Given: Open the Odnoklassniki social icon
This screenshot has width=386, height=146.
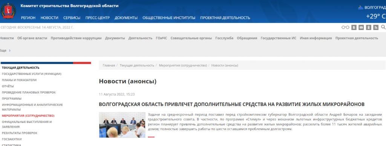Looking at the screenshot, I should [x=369, y=27].
